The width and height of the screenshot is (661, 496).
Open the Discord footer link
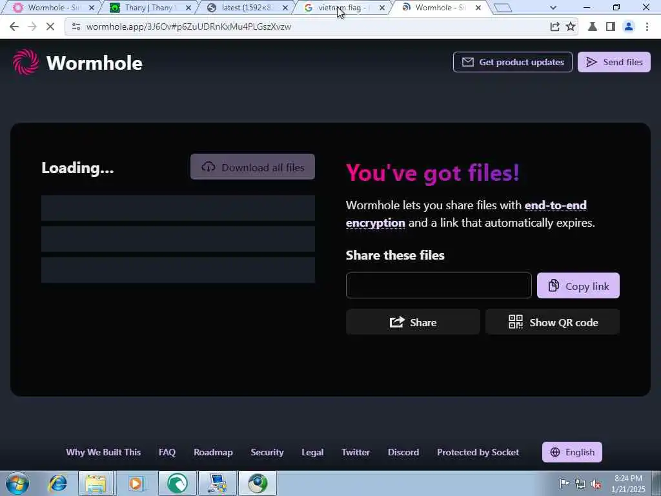pyautogui.click(x=403, y=452)
